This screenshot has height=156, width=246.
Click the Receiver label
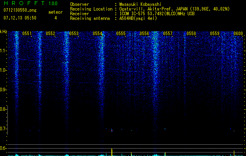point(79,14)
